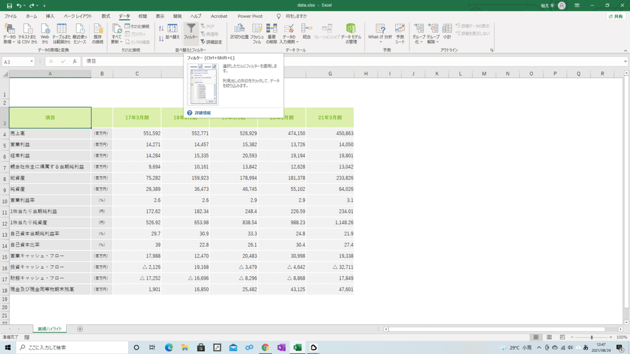Image resolution: width=630 pixels, height=354 pixels.
Task: Switch to Page Layout view in status bar
Action: click(x=549, y=337)
